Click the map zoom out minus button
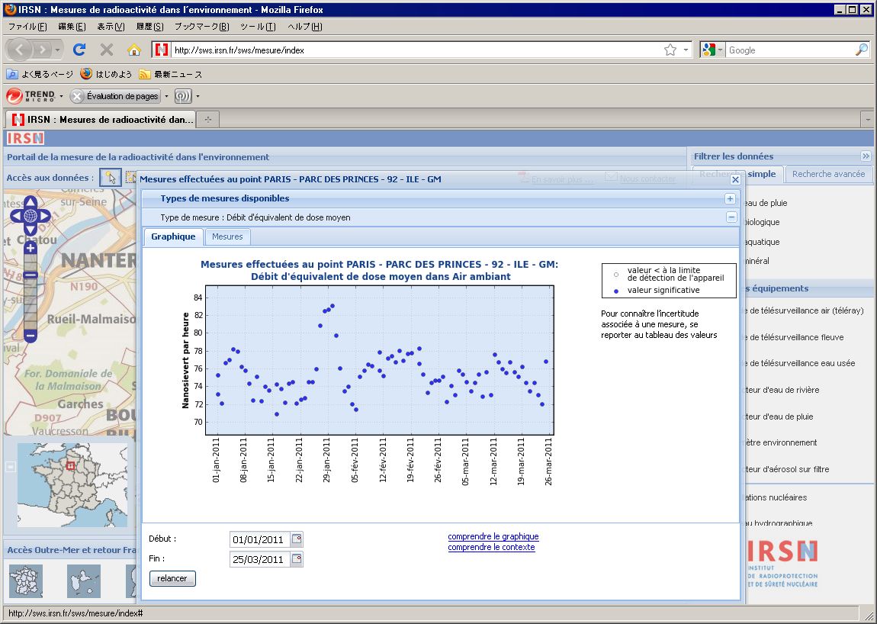Screen dimensions: 877x624 click(31, 335)
